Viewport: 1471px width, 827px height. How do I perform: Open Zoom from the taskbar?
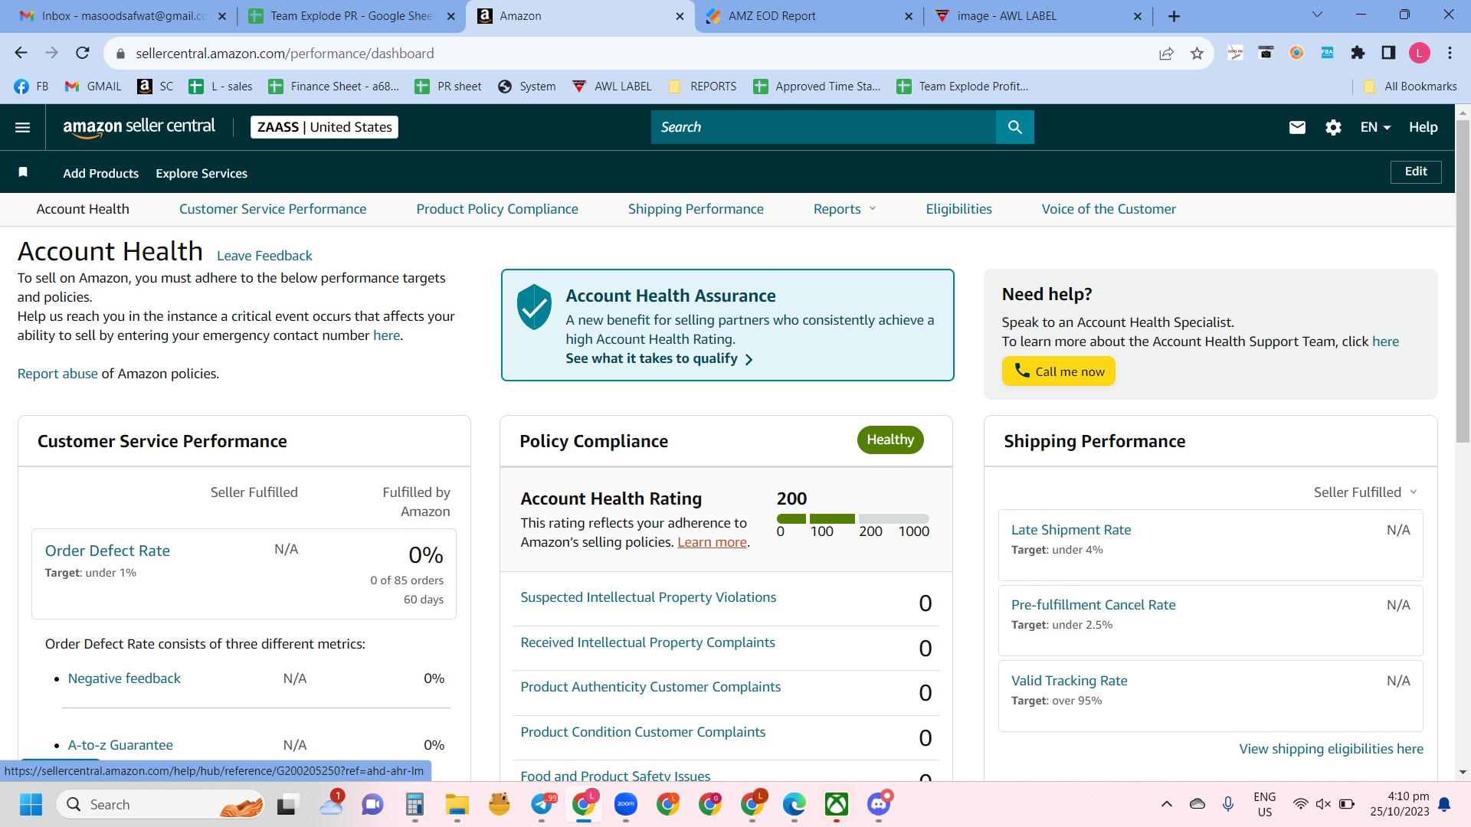(x=626, y=804)
